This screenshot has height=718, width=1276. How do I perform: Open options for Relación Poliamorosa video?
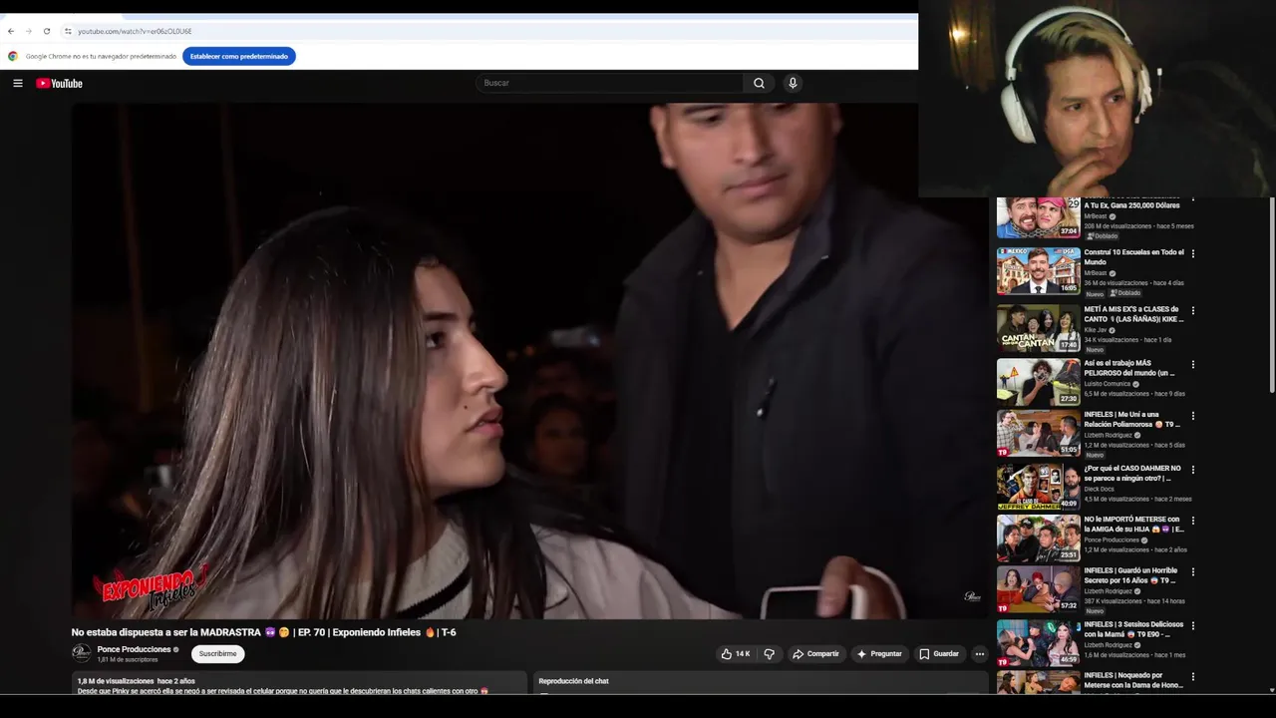[1192, 416]
